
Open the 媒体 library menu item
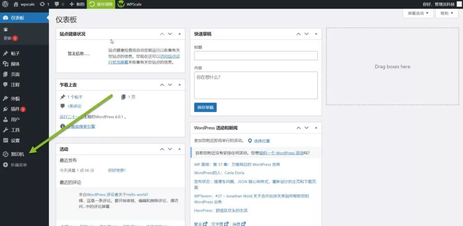point(24,64)
